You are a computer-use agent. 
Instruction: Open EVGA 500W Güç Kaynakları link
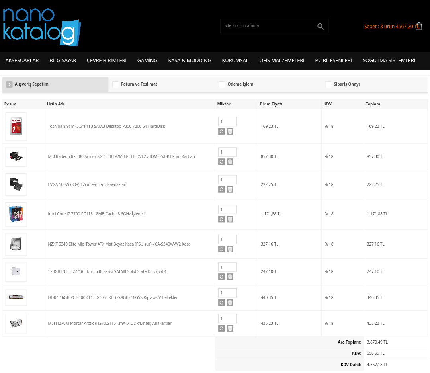(87, 185)
